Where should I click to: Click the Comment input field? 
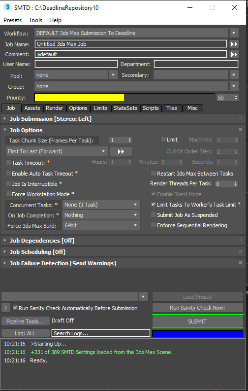click(x=131, y=54)
